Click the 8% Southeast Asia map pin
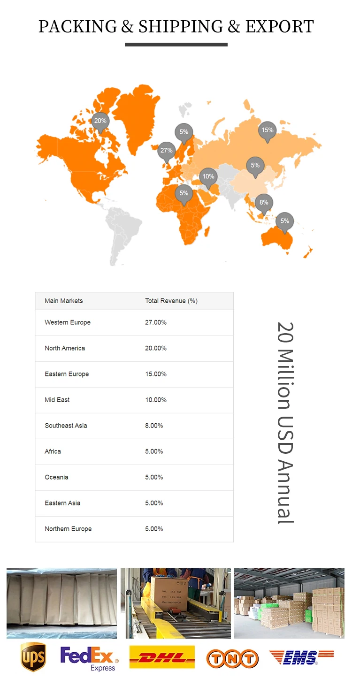352x694 pixels. 264,203
